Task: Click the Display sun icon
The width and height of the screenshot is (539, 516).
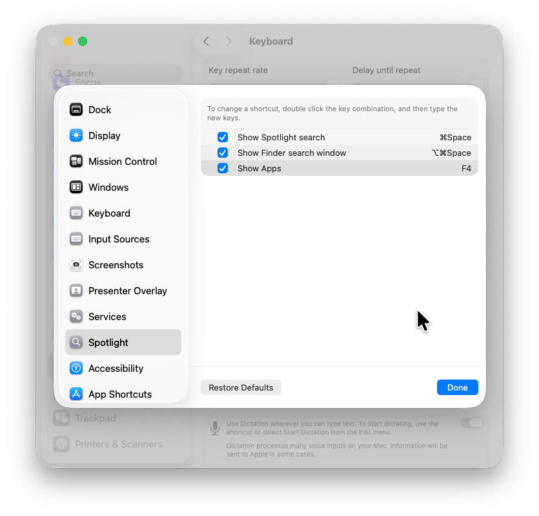Action: [x=76, y=136]
